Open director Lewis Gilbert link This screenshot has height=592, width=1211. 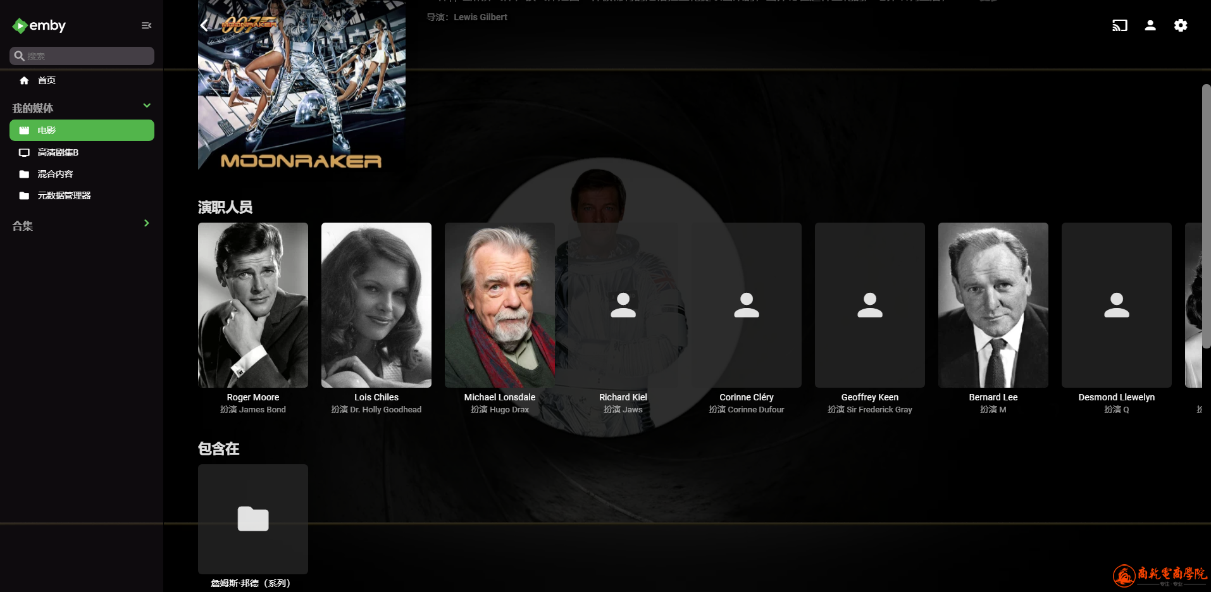pos(480,17)
